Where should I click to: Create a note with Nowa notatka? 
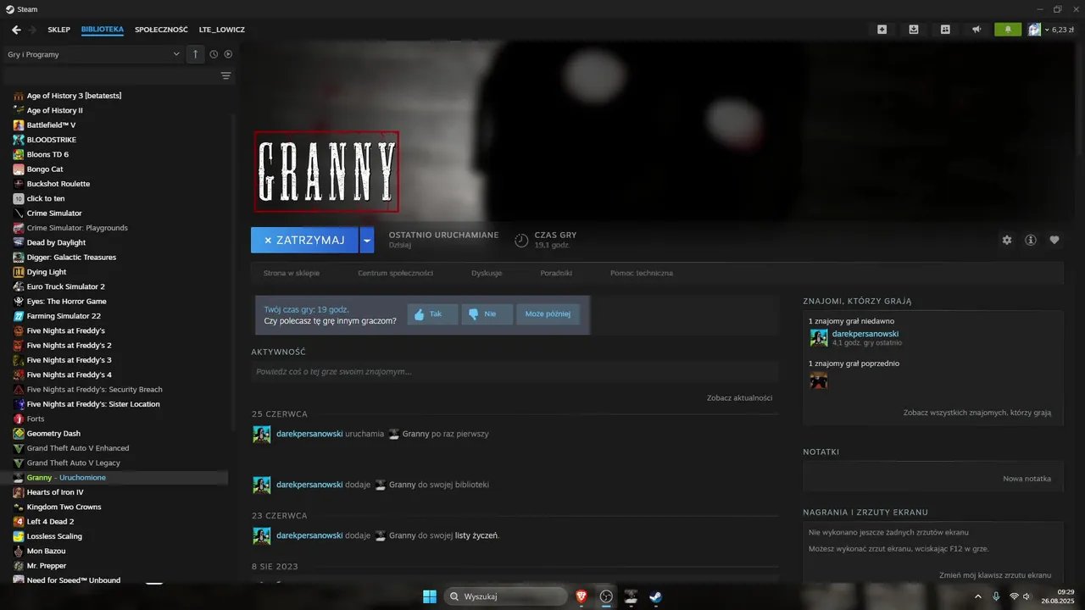[1027, 479]
